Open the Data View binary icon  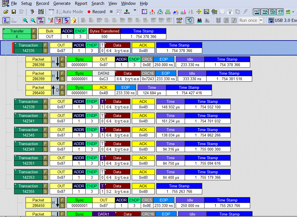point(168,12)
